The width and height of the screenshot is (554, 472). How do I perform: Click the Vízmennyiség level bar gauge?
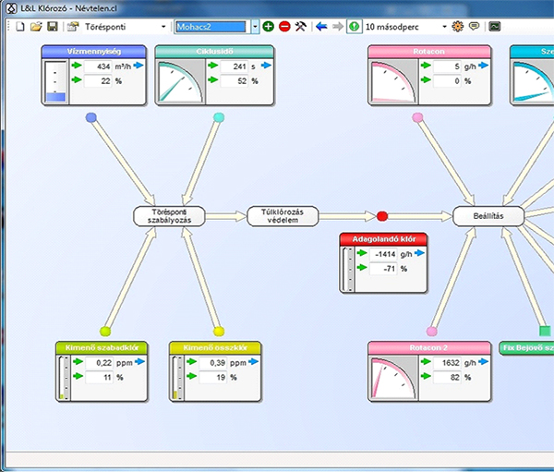(x=55, y=81)
